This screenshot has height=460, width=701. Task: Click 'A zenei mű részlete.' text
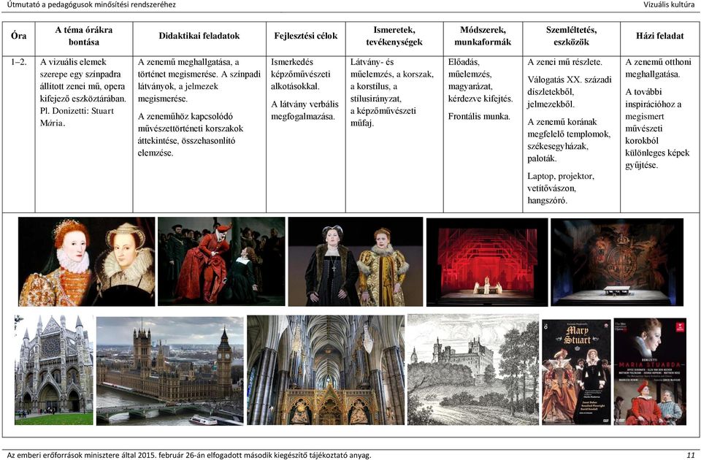[x=564, y=62]
